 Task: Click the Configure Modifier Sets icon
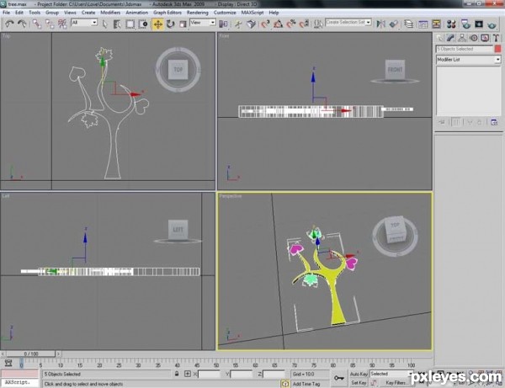tap(494, 122)
